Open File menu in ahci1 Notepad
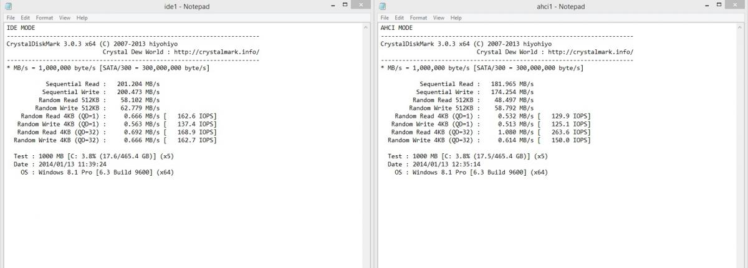Screen dimensions: 748x268 385,18
